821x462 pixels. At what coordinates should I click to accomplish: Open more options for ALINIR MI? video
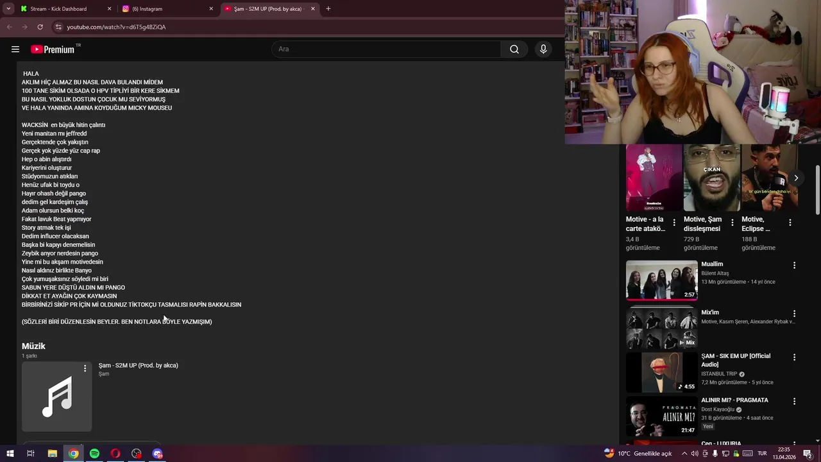794,401
